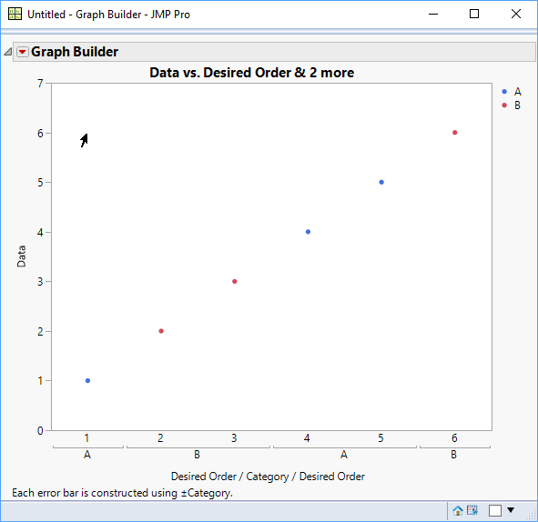
Task: Maximize the Graph Builder window
Action: [x=474, y=14]
